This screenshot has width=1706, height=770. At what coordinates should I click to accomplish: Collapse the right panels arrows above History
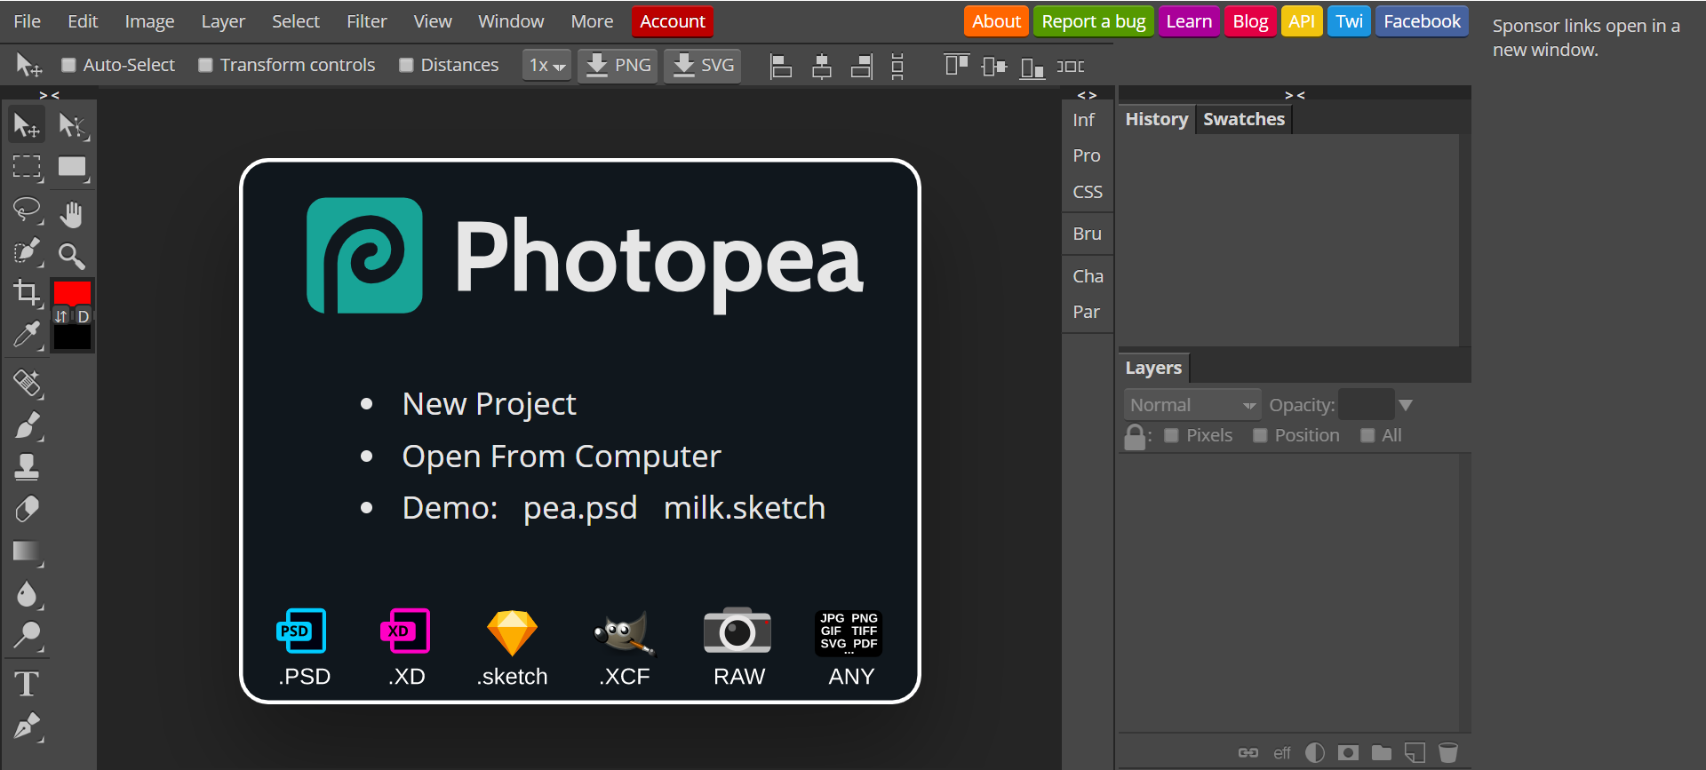point(1295,95)
